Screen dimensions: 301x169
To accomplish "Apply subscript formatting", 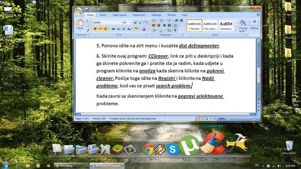I will (119, 29).
